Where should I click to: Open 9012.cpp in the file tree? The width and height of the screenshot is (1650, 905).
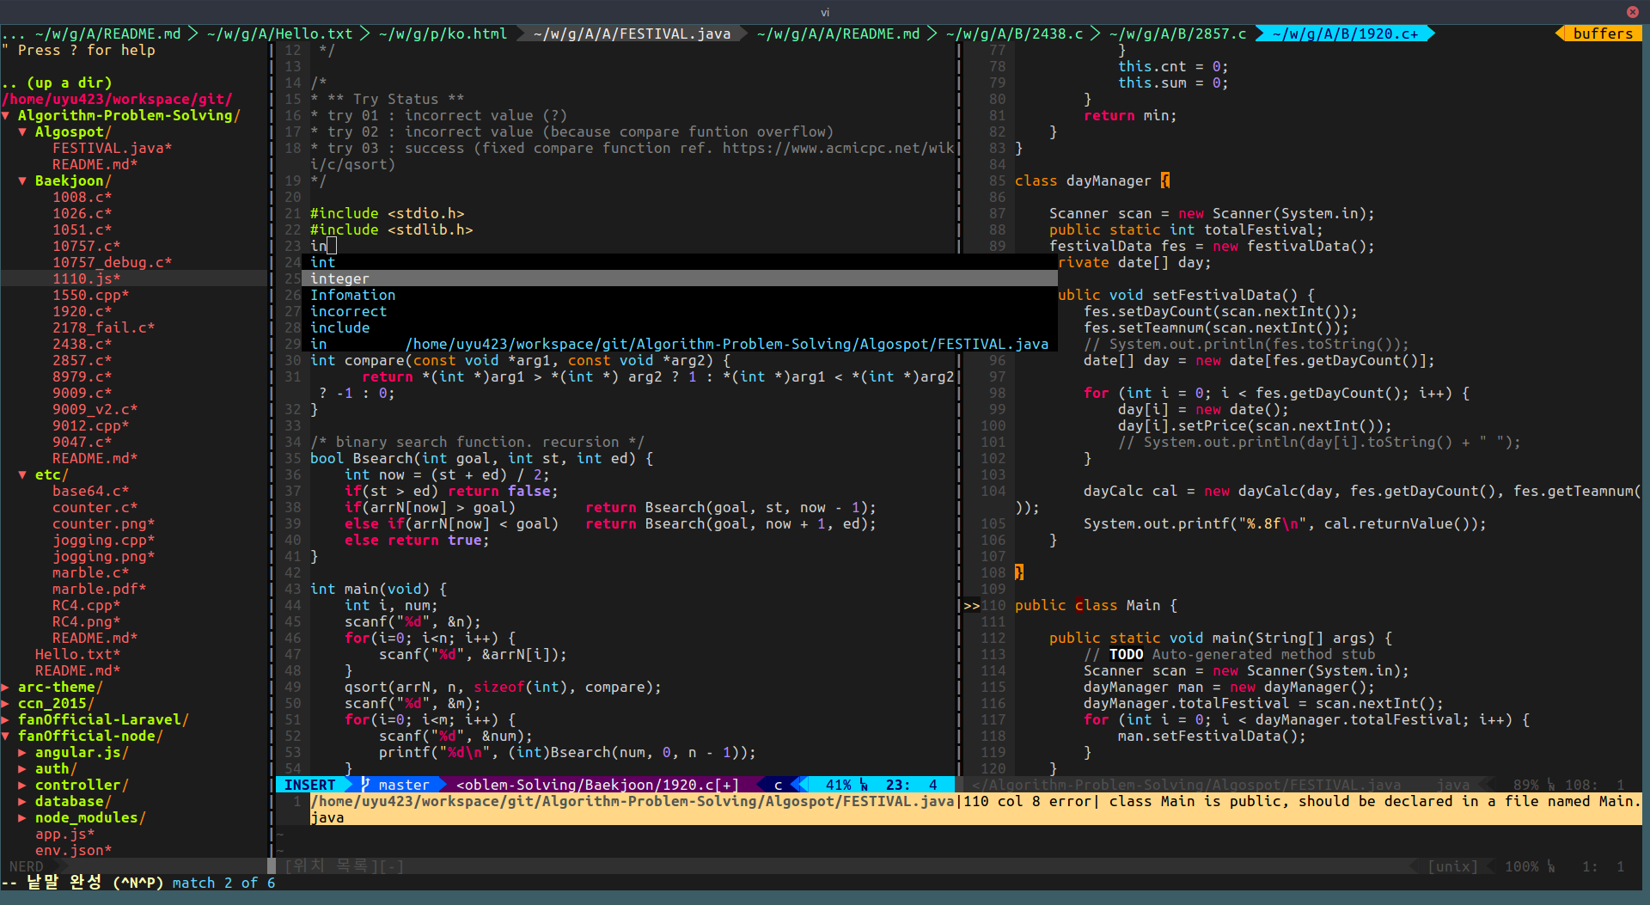[x=90, y=425]
